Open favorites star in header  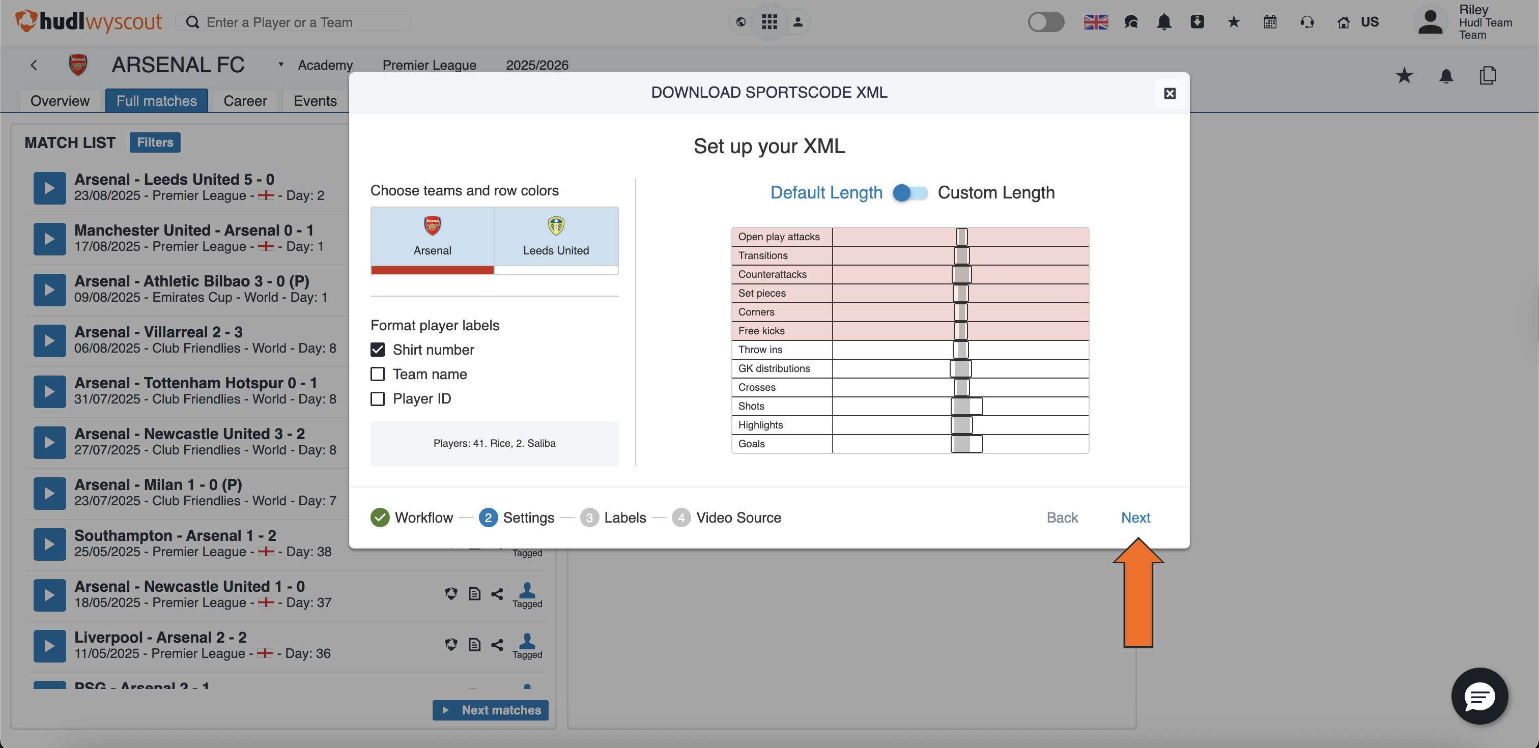click(1233, 22)
